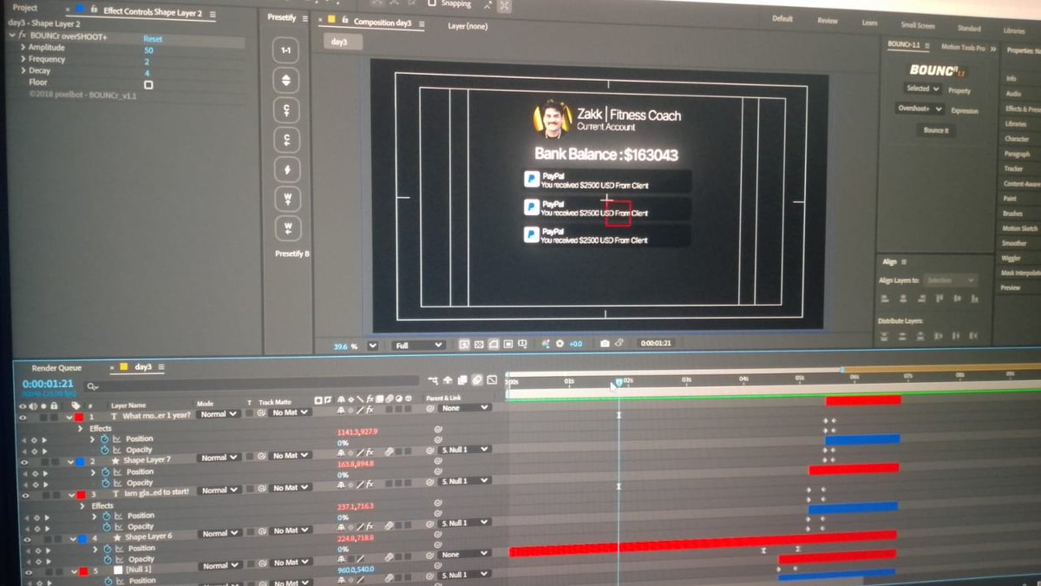Click Reset for BOUNCr overSHOOT+ effect
The height and width of the screenshot is (586, 1041).
(x=152, y=39)
